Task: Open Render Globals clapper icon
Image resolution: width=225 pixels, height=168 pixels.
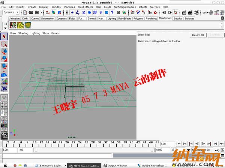Action: (196, 13)
